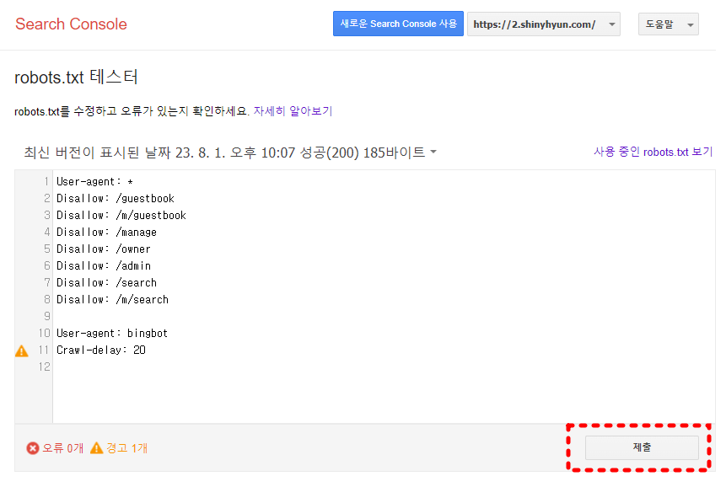Image resolution: width=726 pixels, height=487 pixels.
Task: Select the orange alert marker in the line gutter
Action: 21,350
